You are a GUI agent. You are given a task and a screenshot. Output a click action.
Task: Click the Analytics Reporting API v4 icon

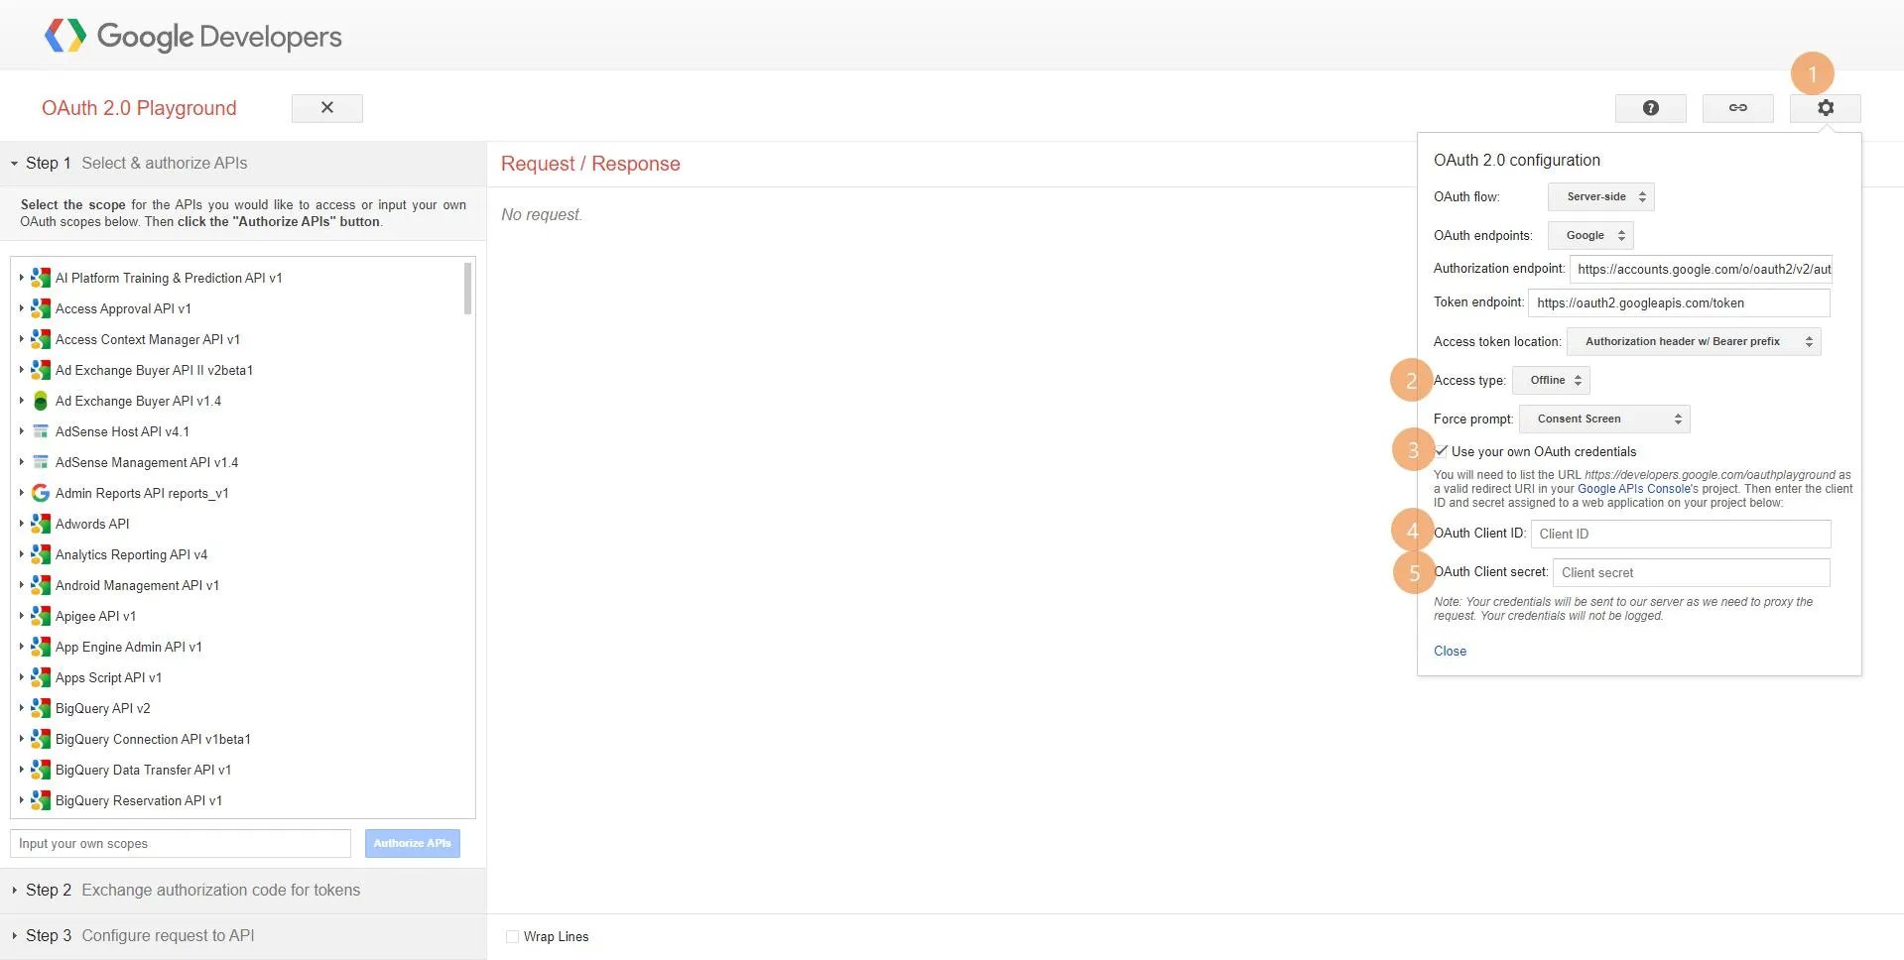click(x=41, y=554)
